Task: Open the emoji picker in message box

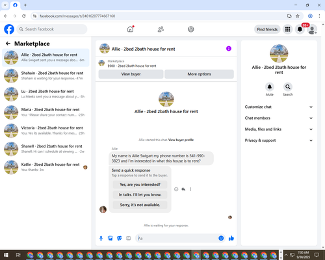Action: point(221,239)
